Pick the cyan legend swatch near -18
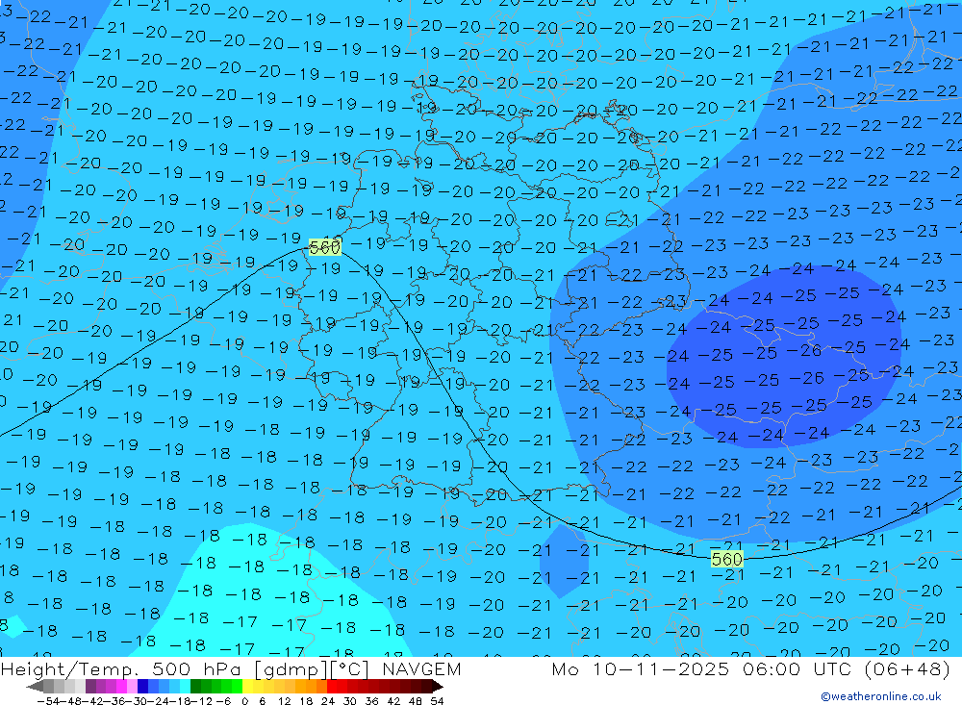 185,687
